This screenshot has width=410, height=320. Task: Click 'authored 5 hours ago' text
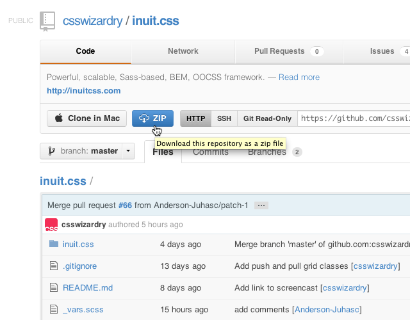tap(145, 225)
